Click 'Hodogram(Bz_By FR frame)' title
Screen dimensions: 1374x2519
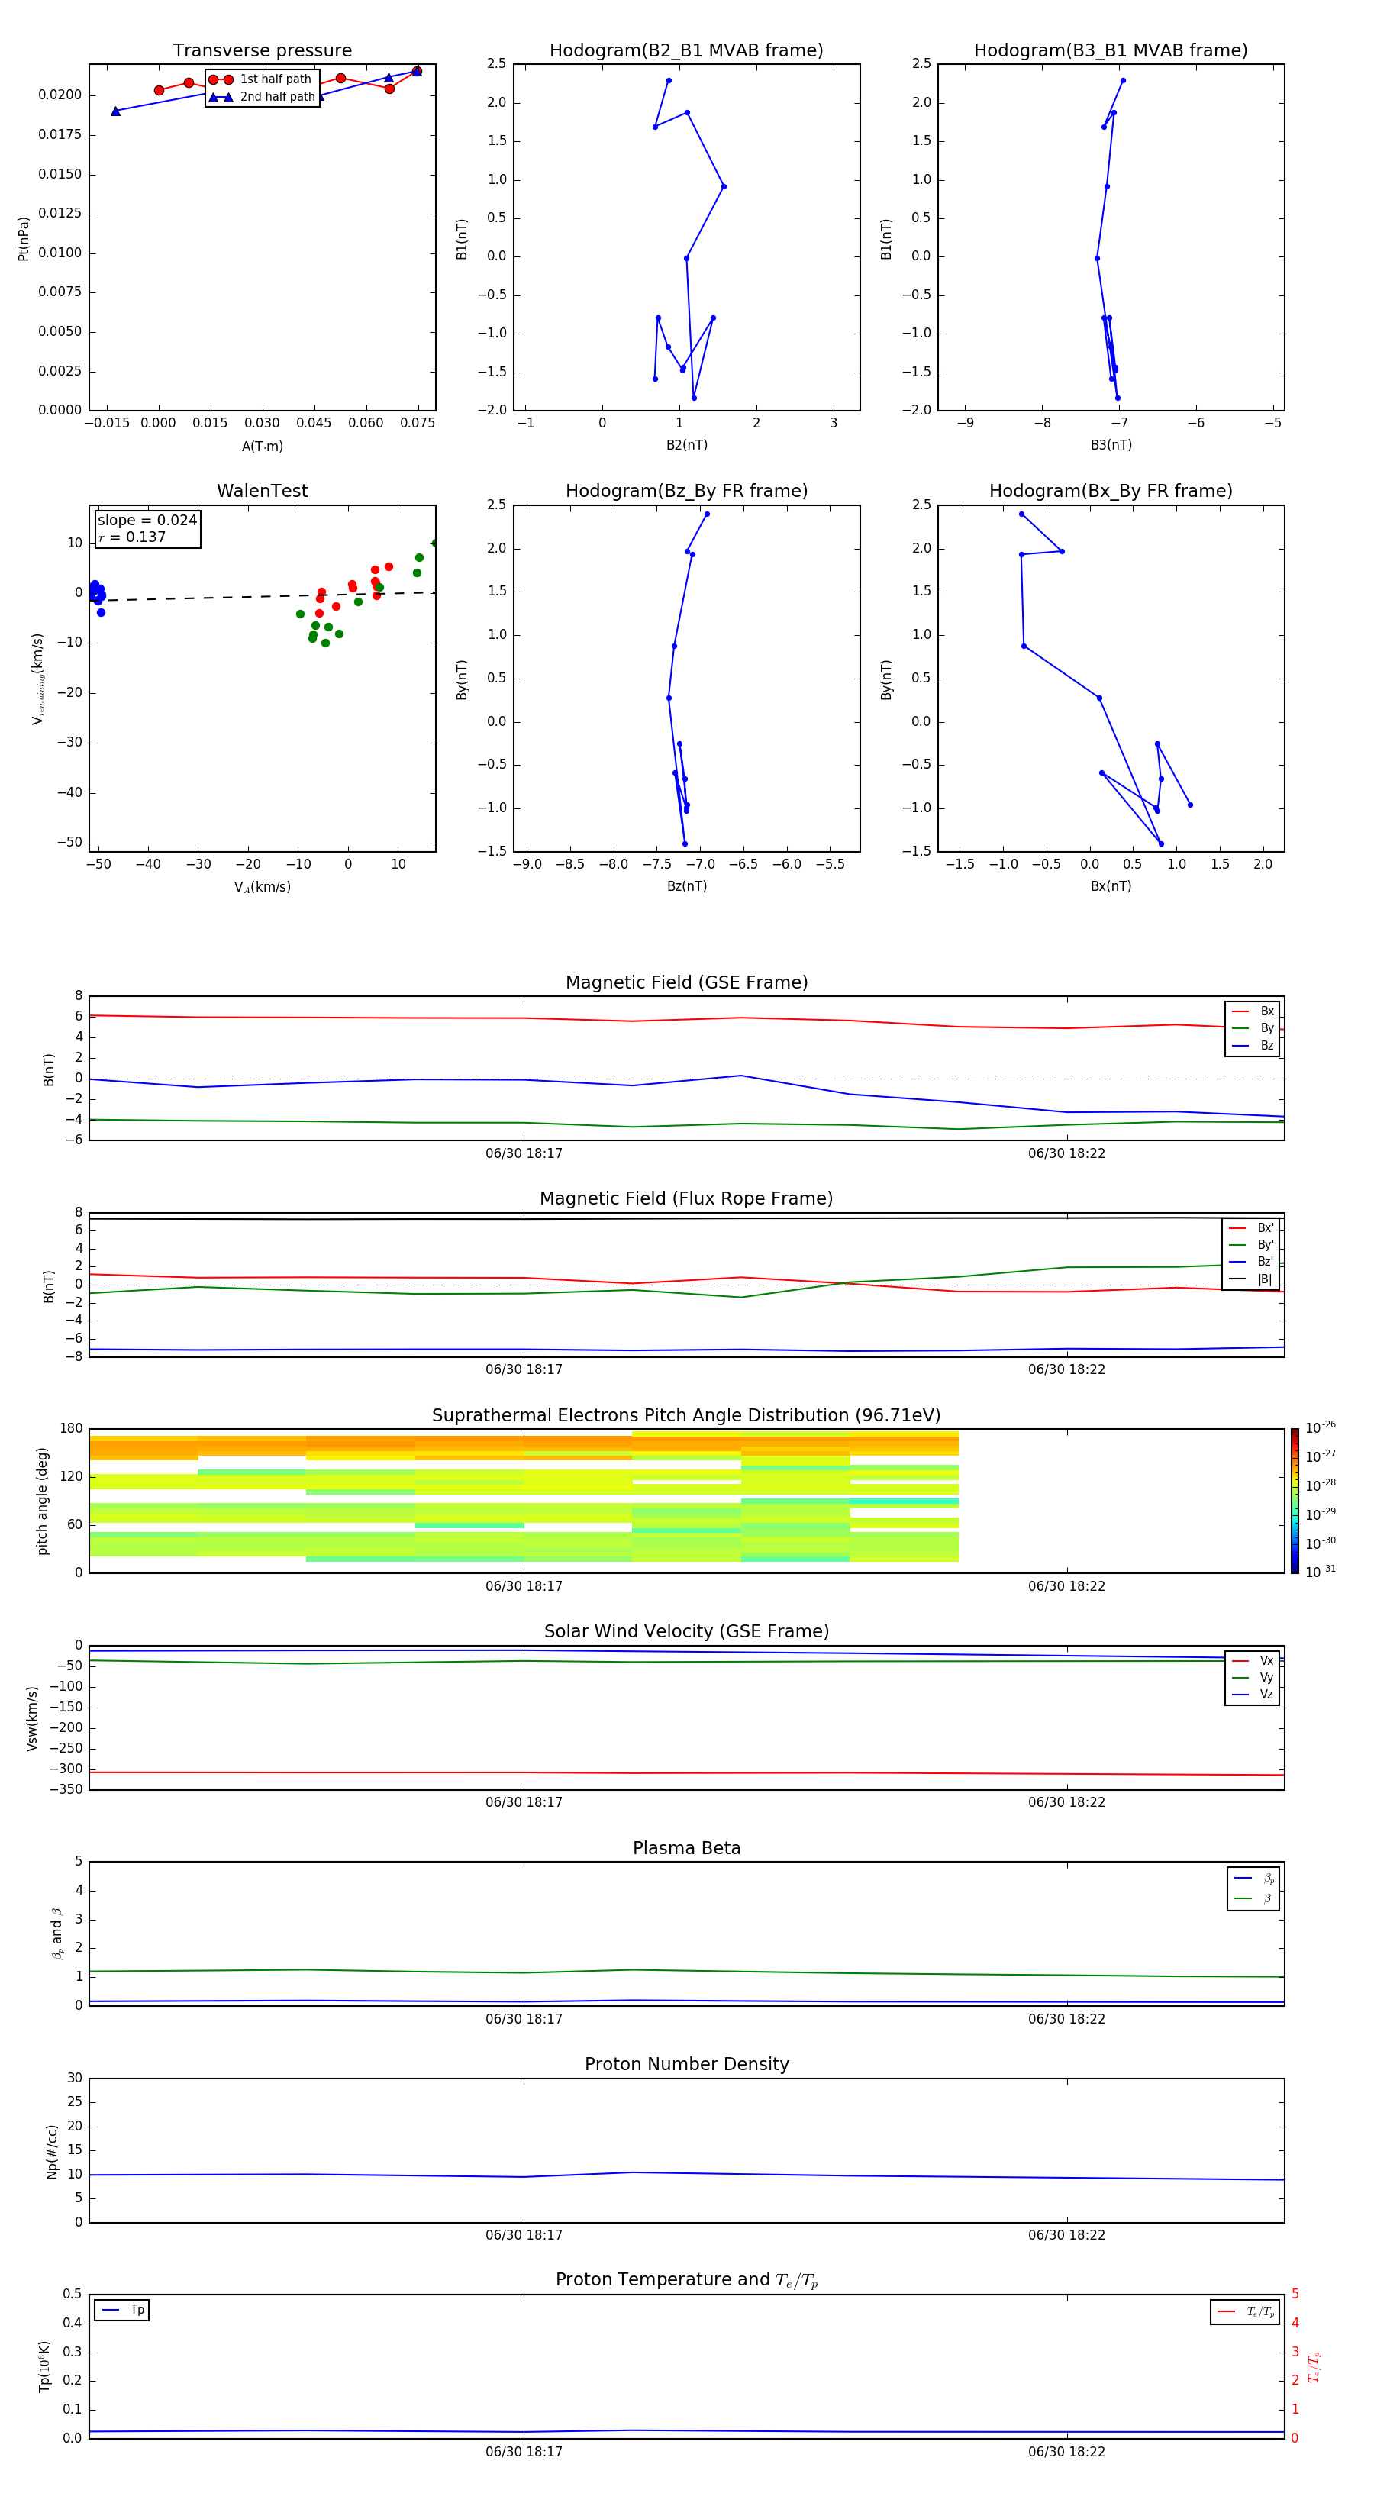(x=686, y=491)
